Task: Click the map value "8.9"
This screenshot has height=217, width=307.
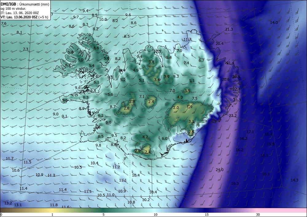Action: click(82, 109)
